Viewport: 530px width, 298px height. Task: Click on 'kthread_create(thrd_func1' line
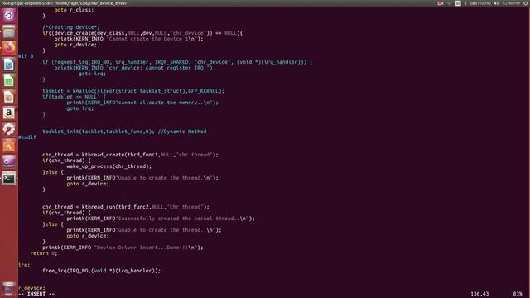(x=130, y=155)
